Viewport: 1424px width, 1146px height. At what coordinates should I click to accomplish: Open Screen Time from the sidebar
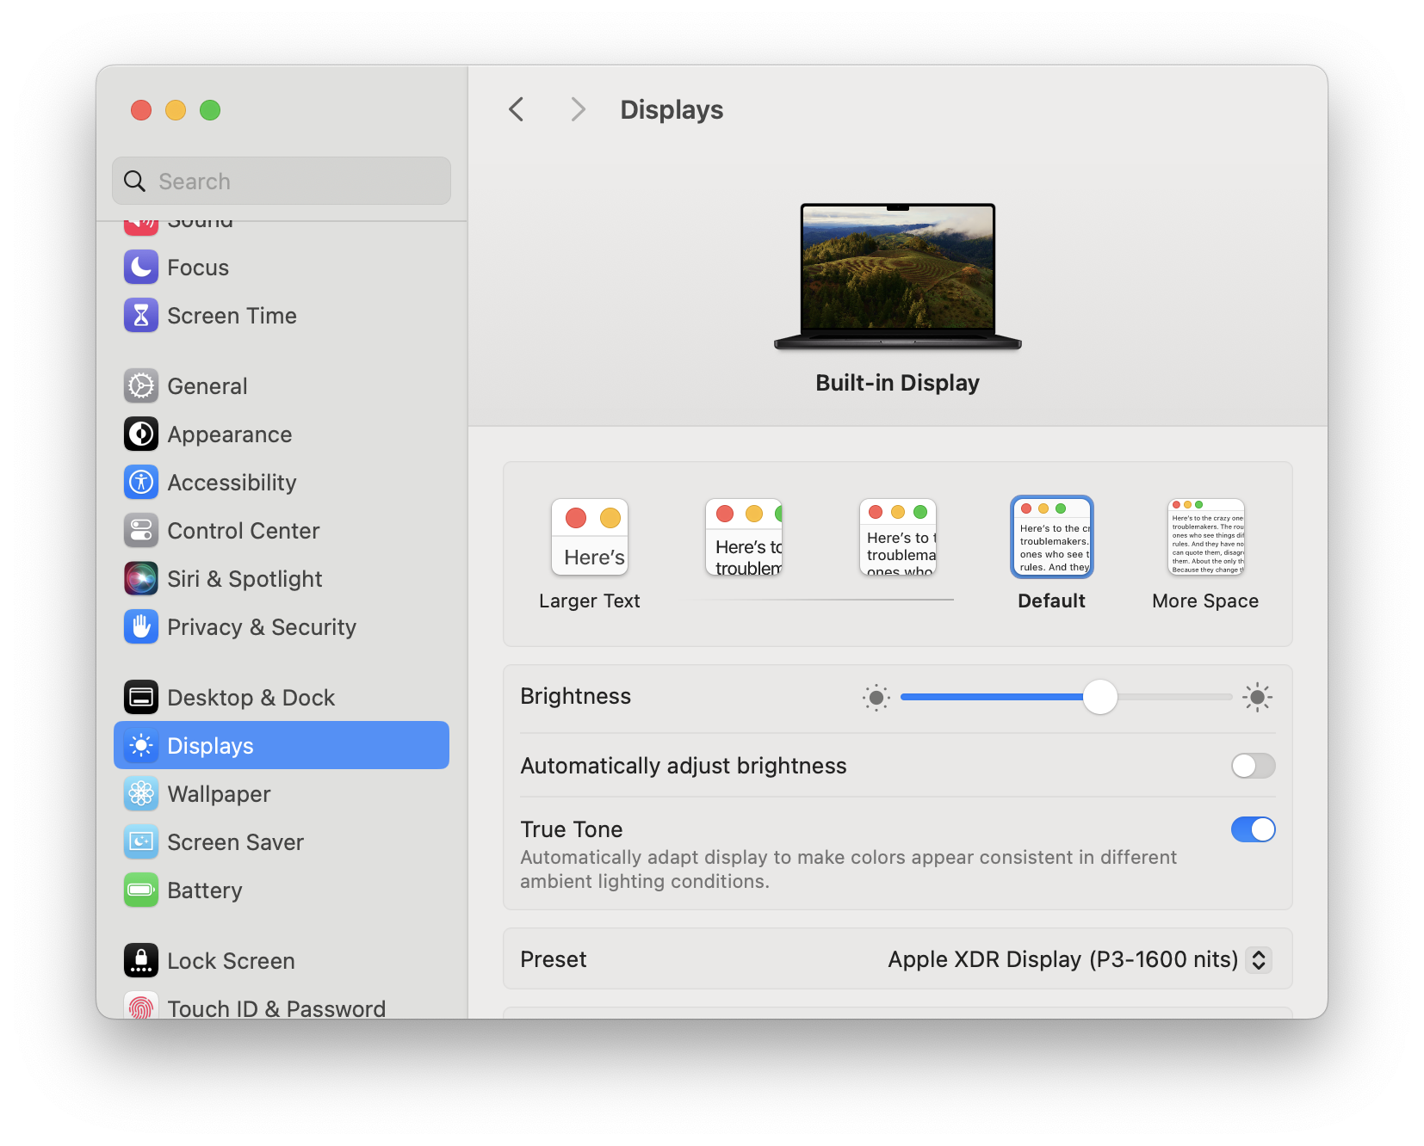(x=232, y=315)
